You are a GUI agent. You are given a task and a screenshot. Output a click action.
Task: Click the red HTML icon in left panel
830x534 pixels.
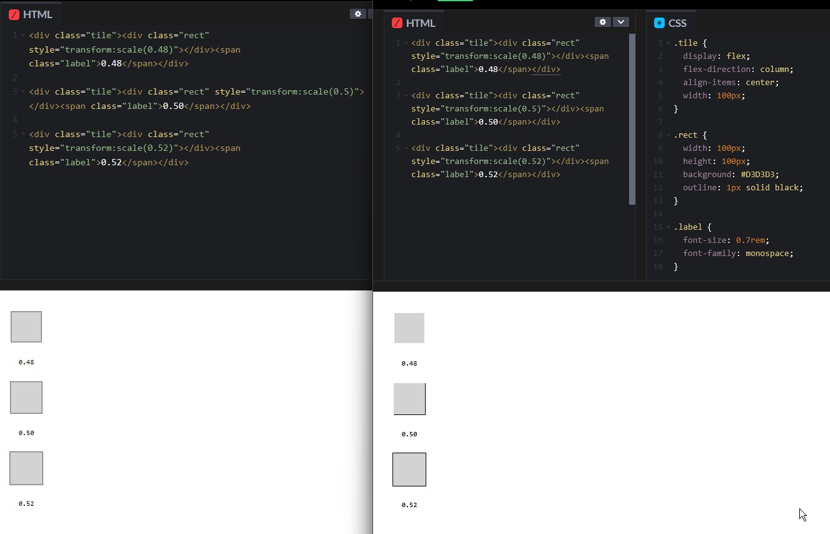14,14
